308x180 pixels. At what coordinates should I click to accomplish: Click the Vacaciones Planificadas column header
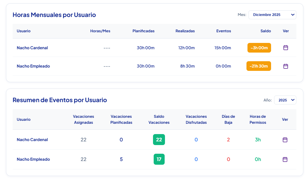(121, 119)
